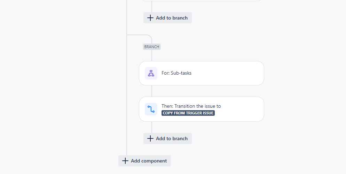346x174 pixels.
Task: Click the main vertical rule line above Add component
Action: point(127,95)
